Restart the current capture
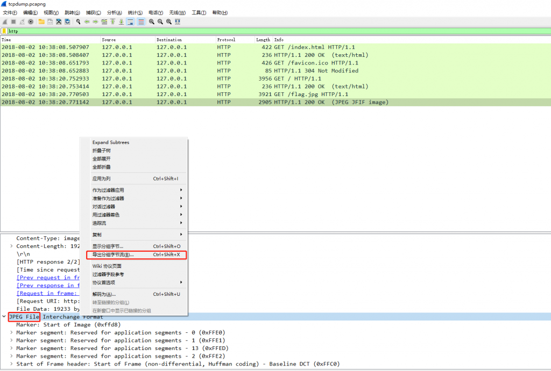 click(22, 21)
